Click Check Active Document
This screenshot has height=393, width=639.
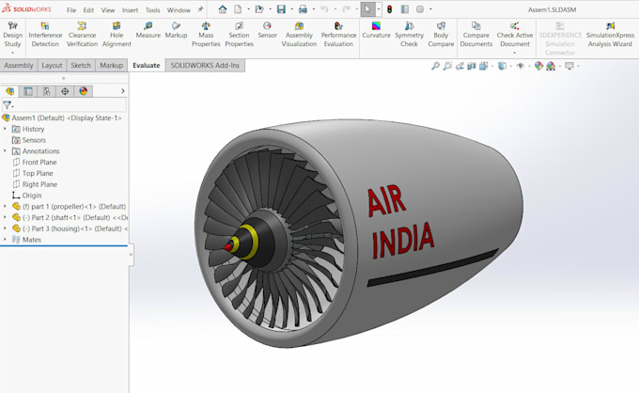515,35
